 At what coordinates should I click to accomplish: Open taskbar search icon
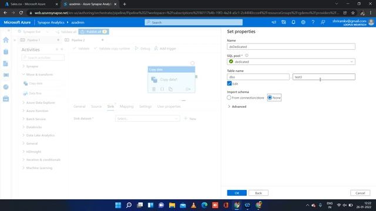(129, 205)
